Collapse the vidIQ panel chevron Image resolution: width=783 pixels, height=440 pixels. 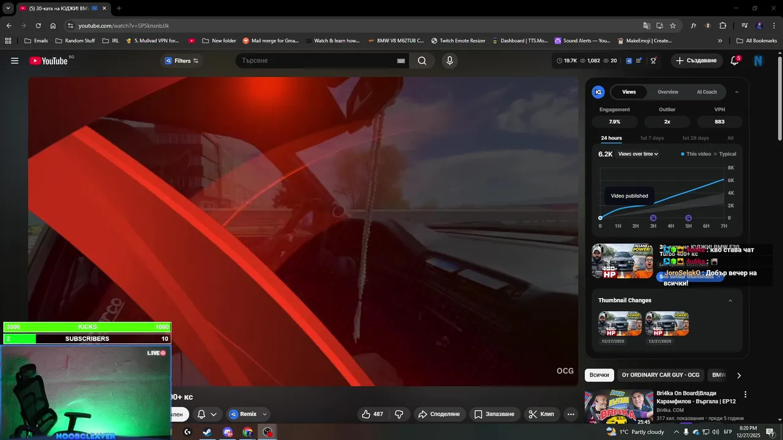click(737, 92)
